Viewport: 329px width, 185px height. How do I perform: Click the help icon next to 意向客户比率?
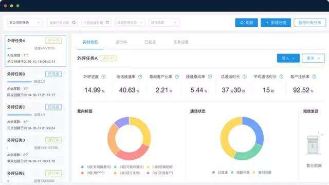(177, 77)
